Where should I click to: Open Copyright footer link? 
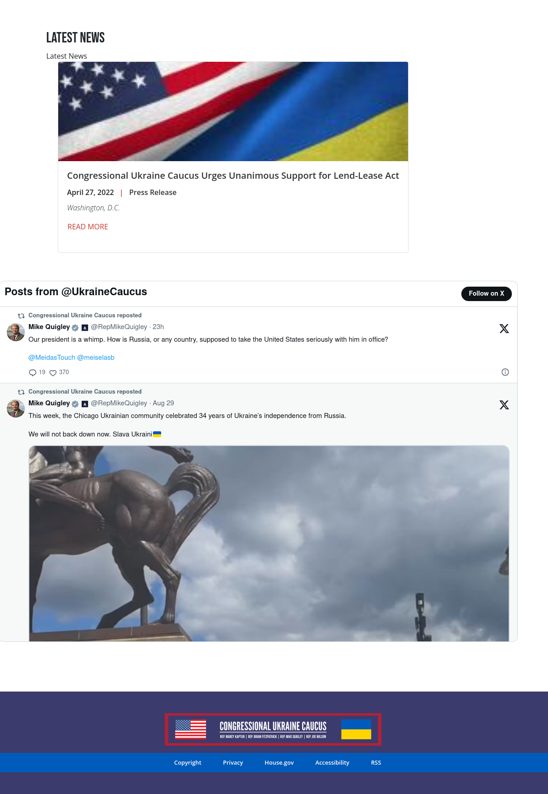click(x=188, y=762)
